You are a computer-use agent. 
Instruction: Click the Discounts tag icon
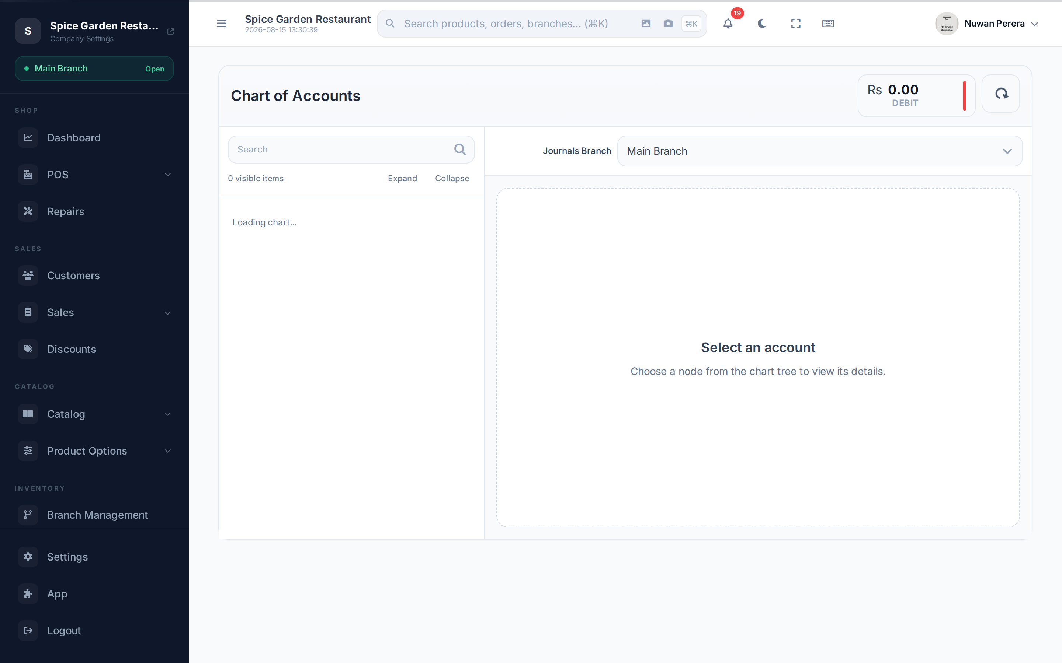(x=28, y=349)
